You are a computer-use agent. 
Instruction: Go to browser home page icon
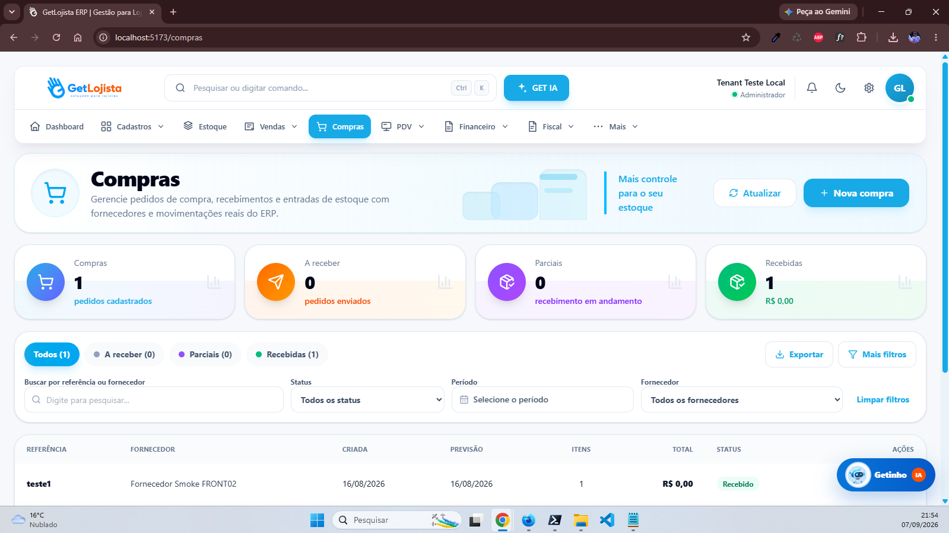78,37
